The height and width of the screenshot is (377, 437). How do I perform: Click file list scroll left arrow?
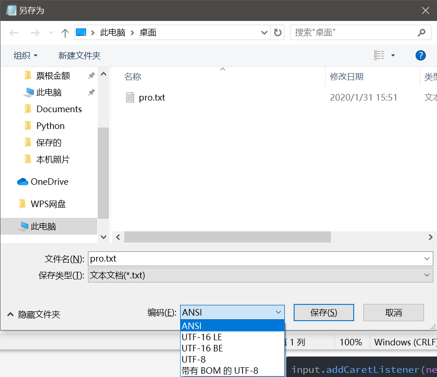tap(118, 237)
